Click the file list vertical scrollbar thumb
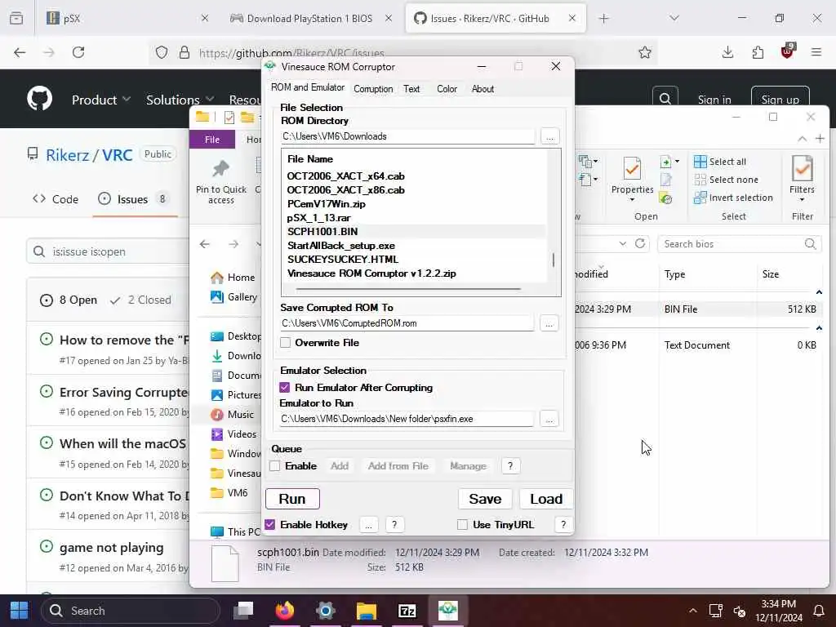 (554, 260)
